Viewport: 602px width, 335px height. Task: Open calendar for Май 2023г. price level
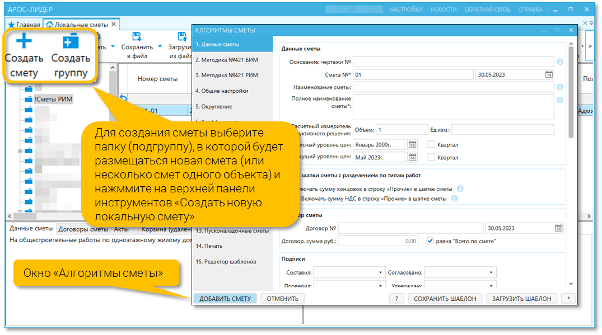(412, 157)
